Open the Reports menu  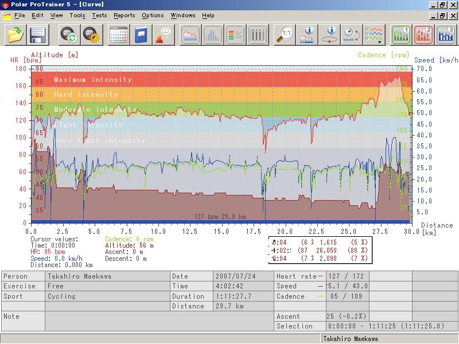(125, 15)
